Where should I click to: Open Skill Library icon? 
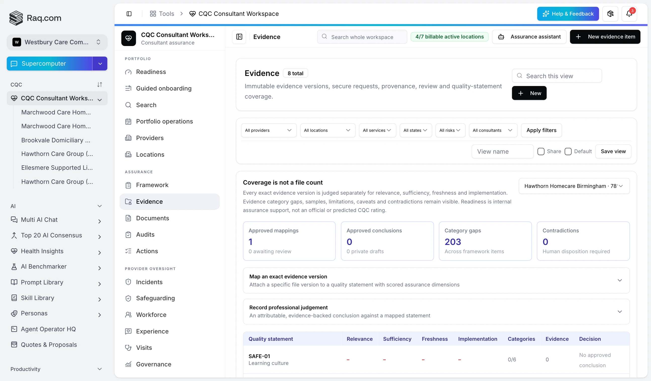14,298
